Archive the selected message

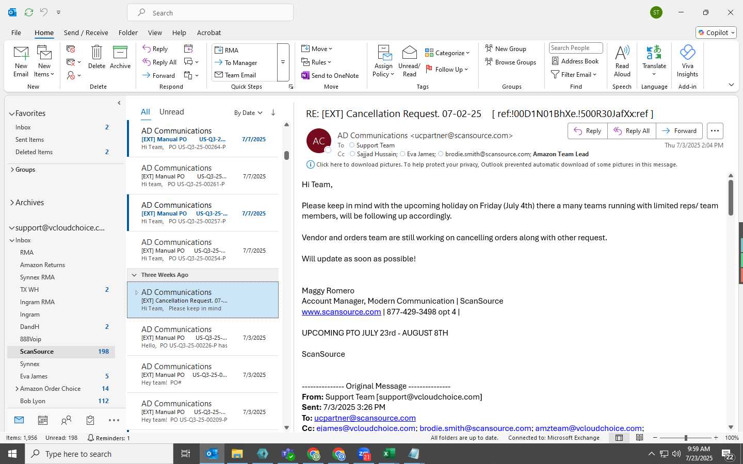pyautogui.click(x=120, y=57)
